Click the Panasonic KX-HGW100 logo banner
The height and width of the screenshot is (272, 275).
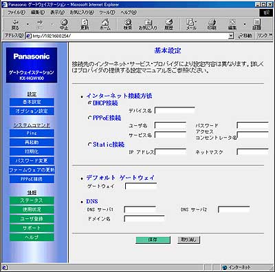[x=32, y=65]
